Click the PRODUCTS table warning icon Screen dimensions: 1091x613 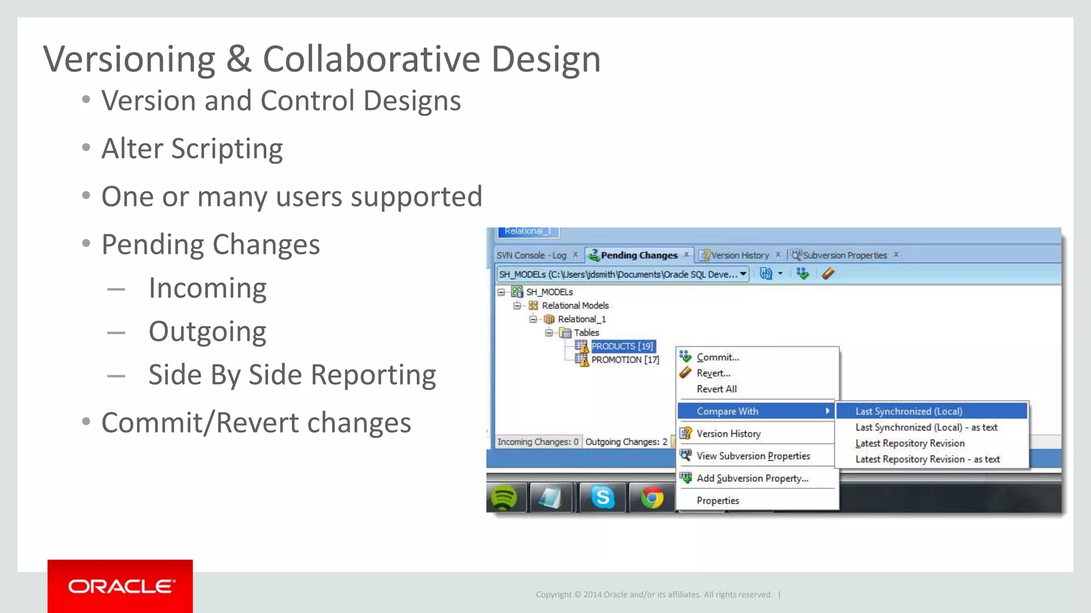pyautogui.click(x=582, y=346)
